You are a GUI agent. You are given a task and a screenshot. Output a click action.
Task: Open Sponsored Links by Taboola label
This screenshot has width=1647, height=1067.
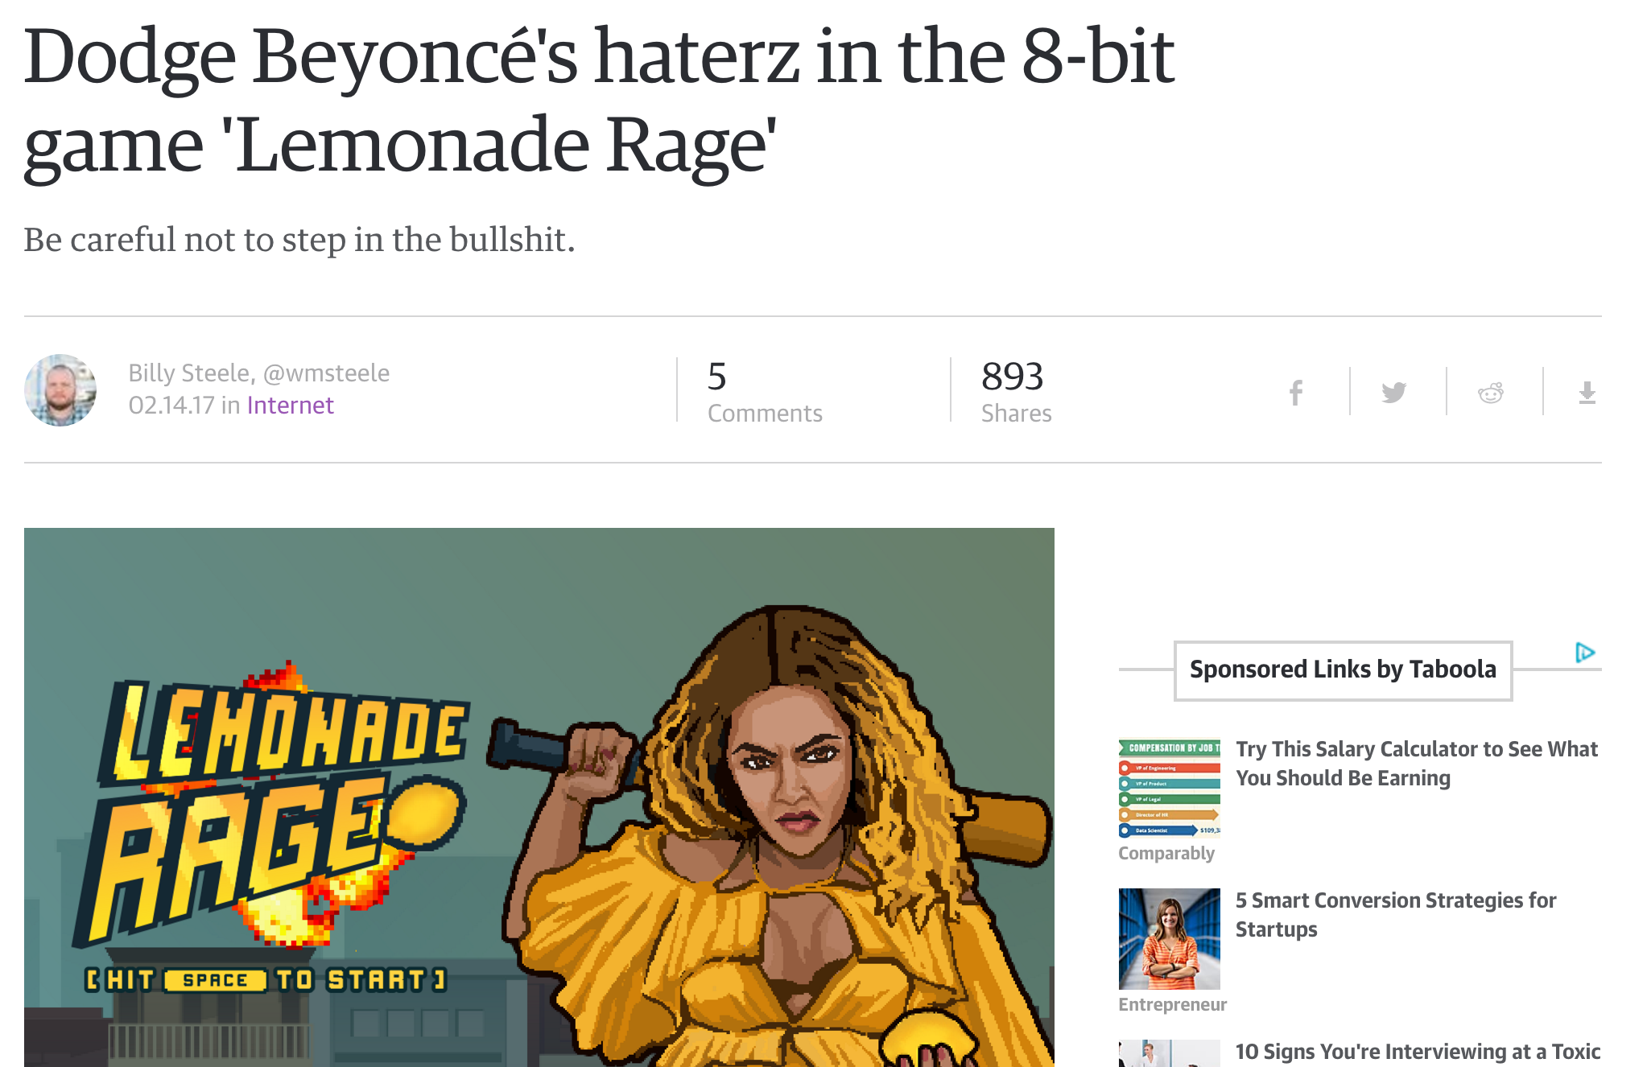tap(1343, 670)
